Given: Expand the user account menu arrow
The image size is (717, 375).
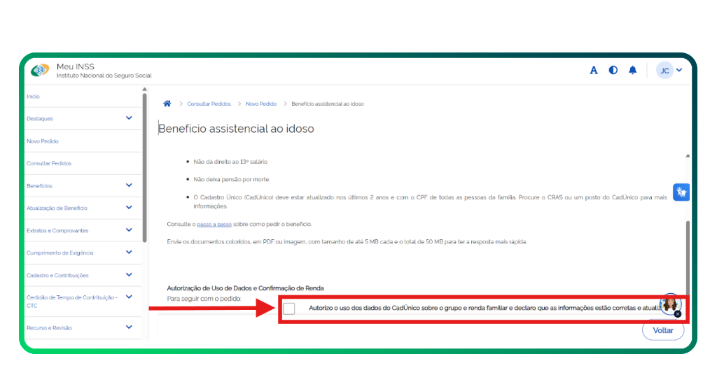Looking at the screenshot, I should point(679,70).
